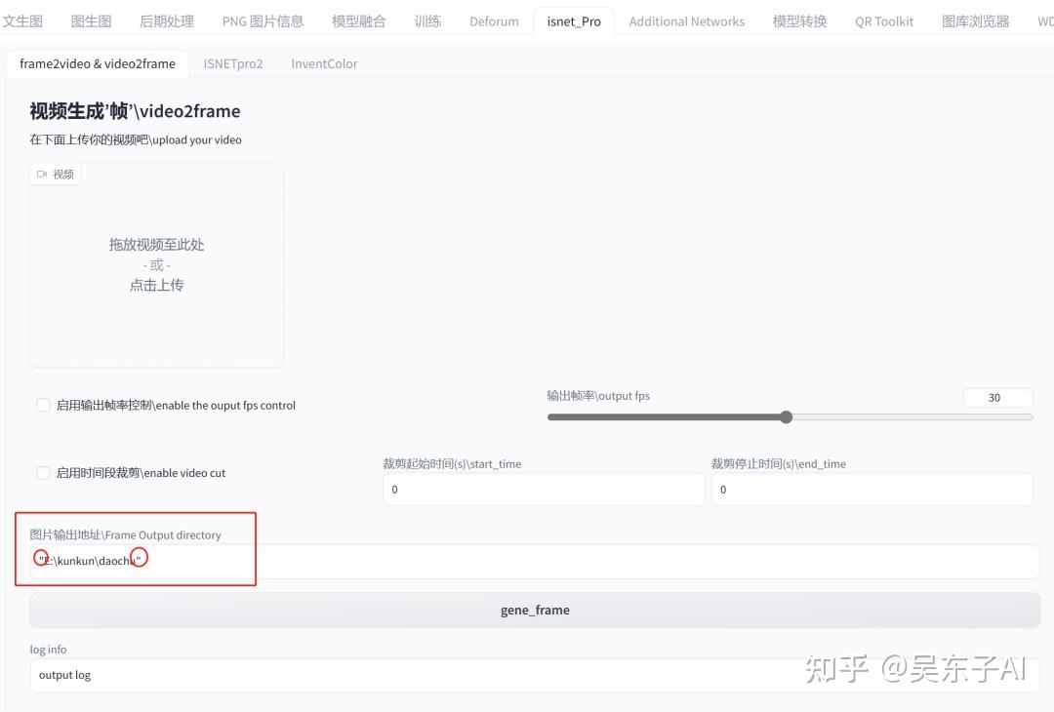Click the video camera icon label
The image size is (1054, 712).
(55, 174)
